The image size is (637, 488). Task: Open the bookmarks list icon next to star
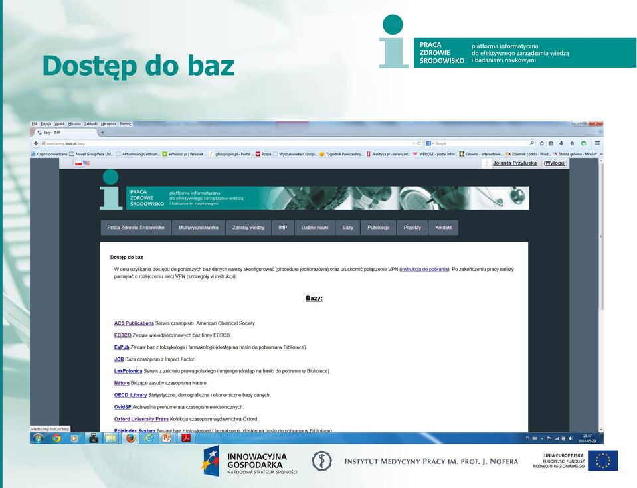[x=551, y=143]
